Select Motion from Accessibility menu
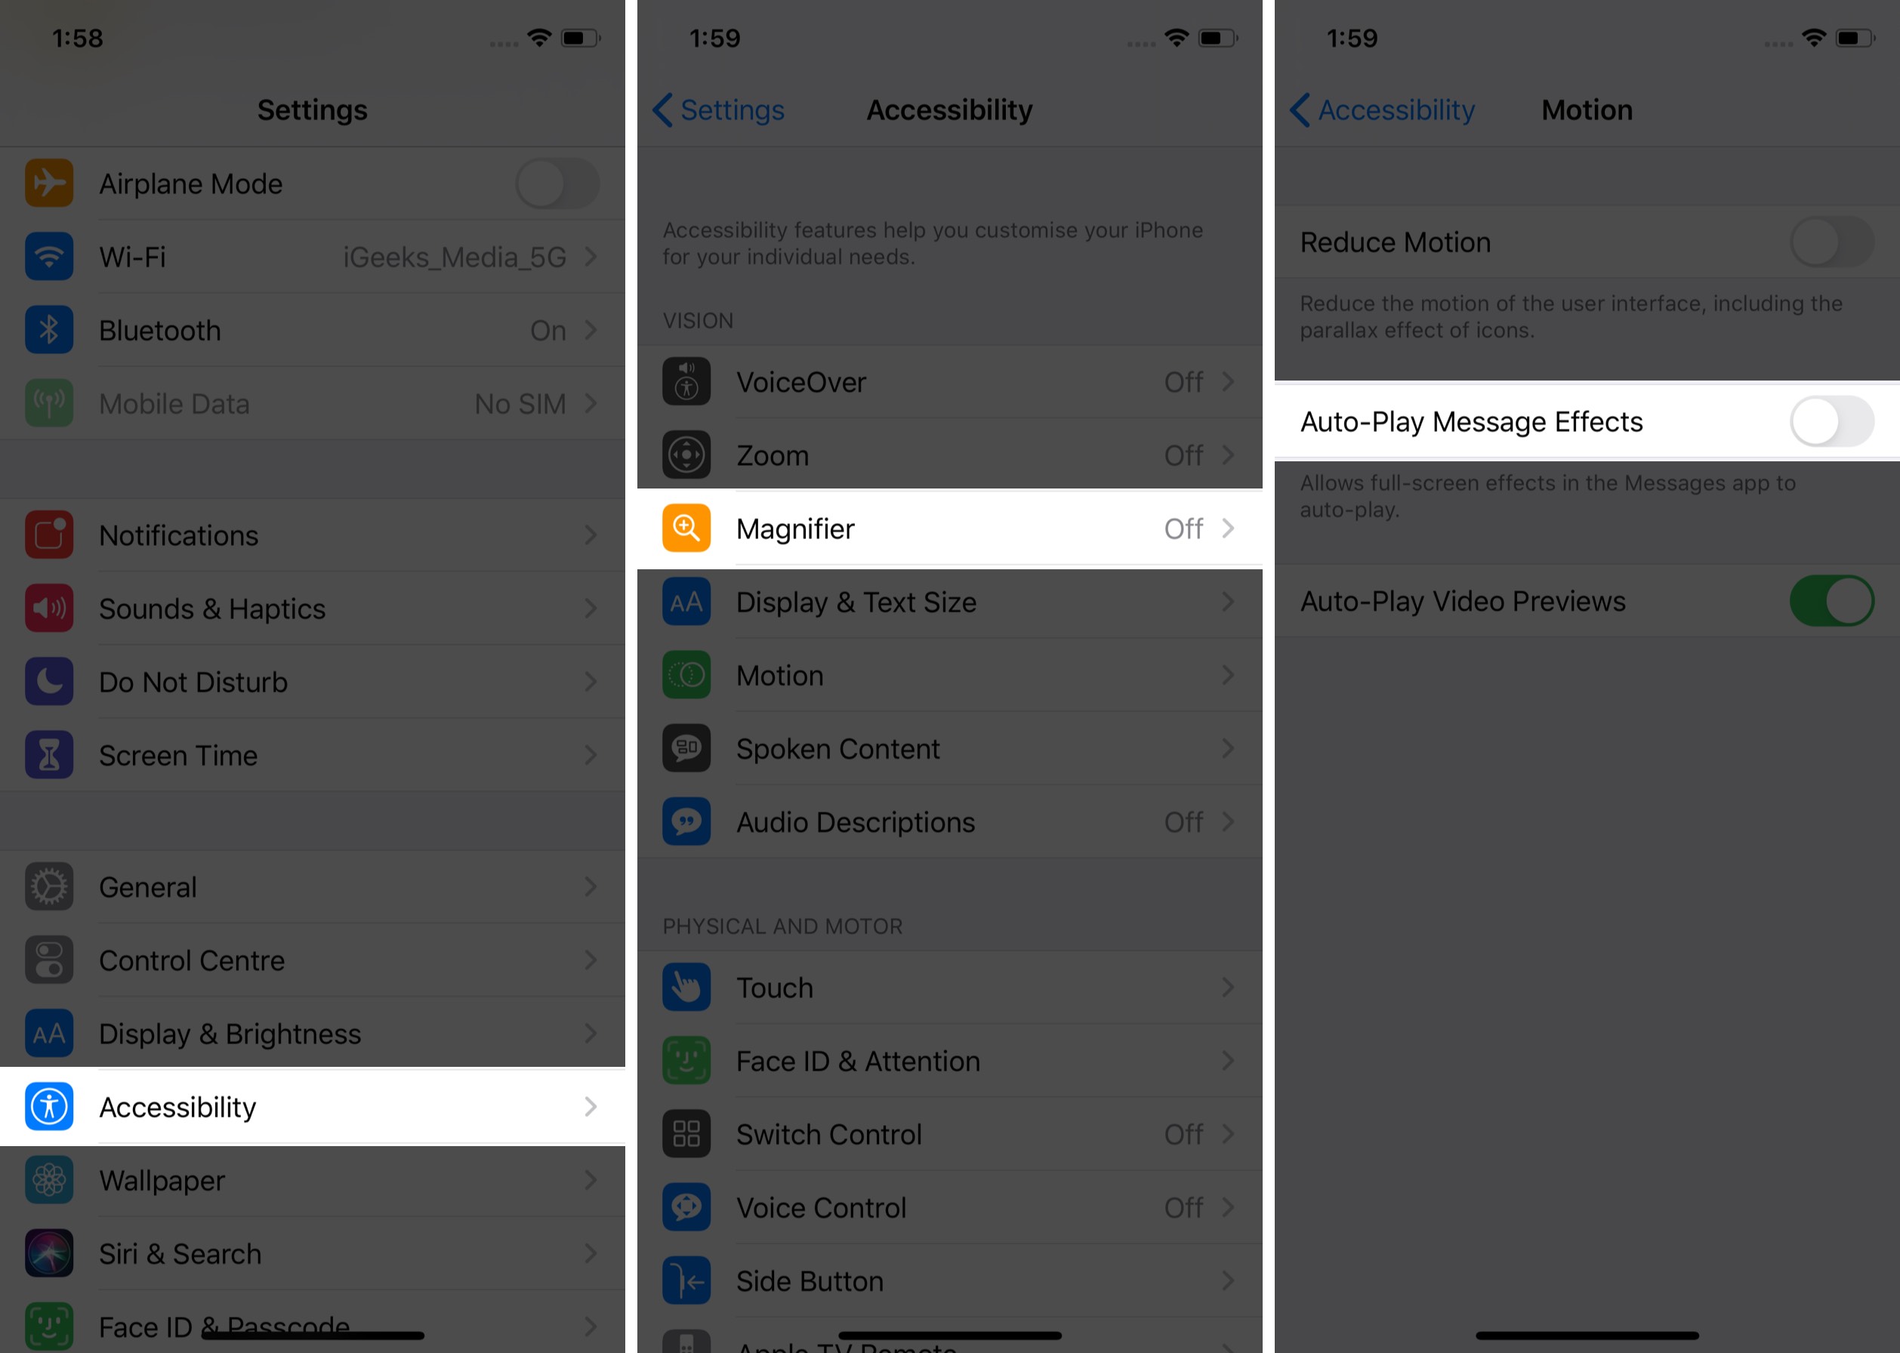The image size is (1900, 1353). pyautogui.click(x=948, y=676)
